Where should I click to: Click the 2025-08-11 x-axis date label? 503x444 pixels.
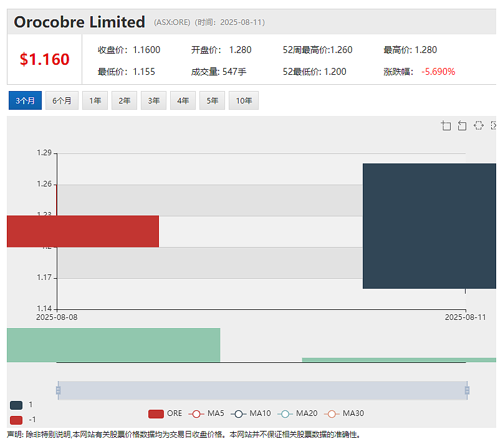[466, 317]
